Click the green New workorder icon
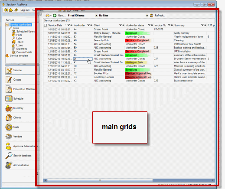This screenshot has height=189, width=225. 55,16
